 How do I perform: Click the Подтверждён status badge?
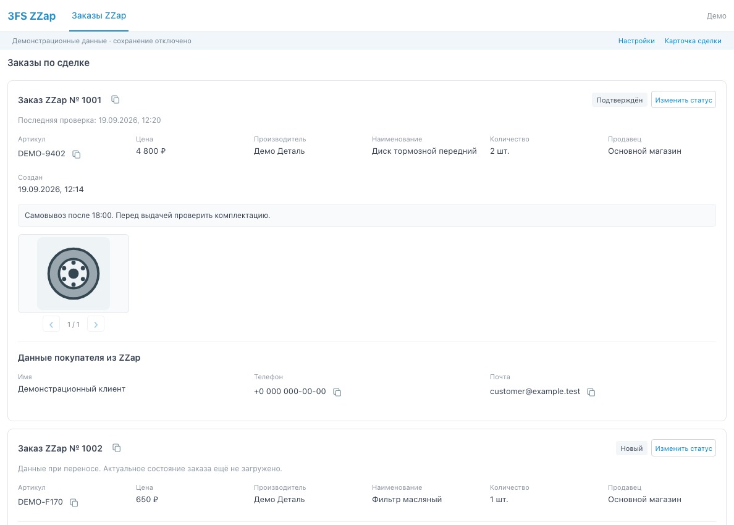(619, 100)
